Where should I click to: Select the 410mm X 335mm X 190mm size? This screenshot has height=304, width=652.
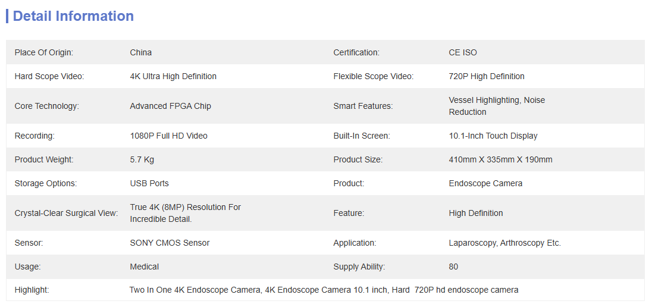501,159
